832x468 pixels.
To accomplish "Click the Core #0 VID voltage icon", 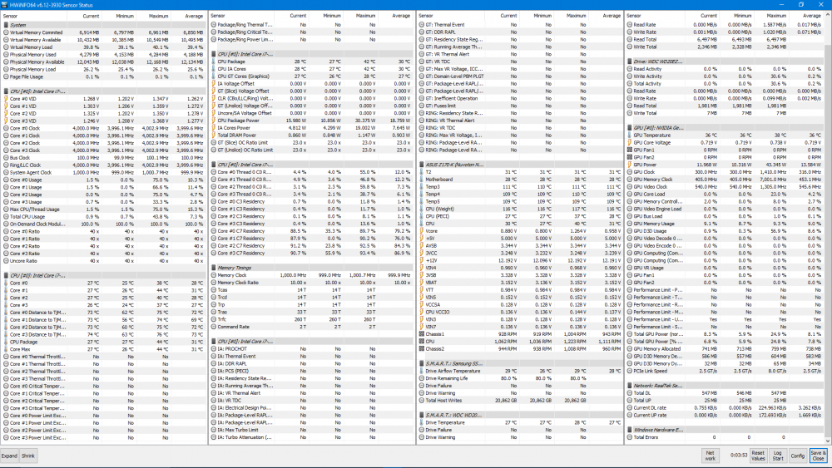I will coord(5,98).
